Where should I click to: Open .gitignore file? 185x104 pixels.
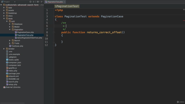point(12,57)
